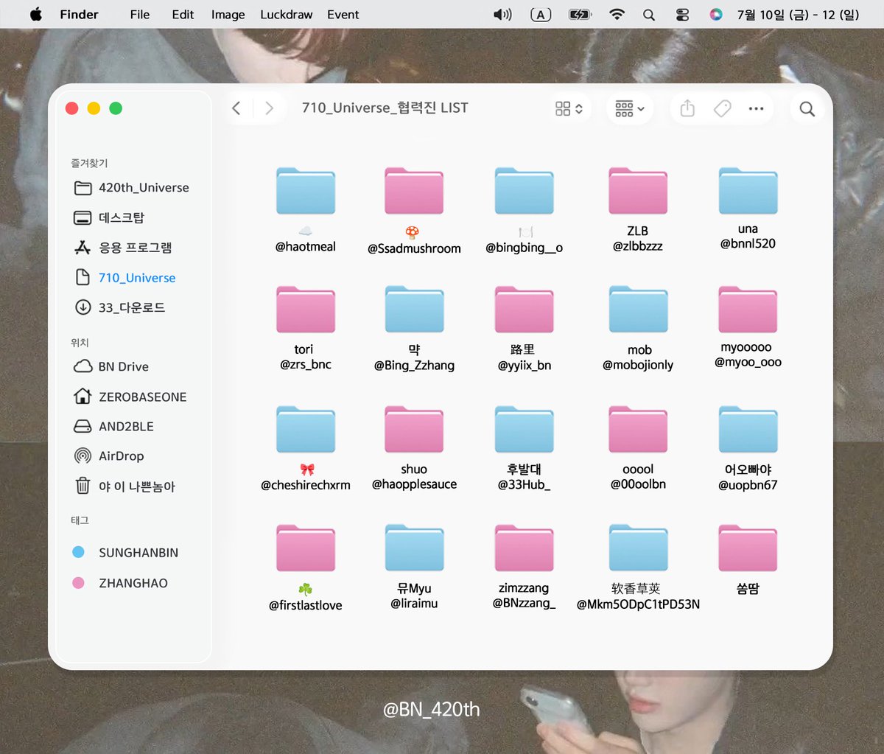Click the Finder window search icon
This screenshot has height=754, width=884.
(807, 108)
